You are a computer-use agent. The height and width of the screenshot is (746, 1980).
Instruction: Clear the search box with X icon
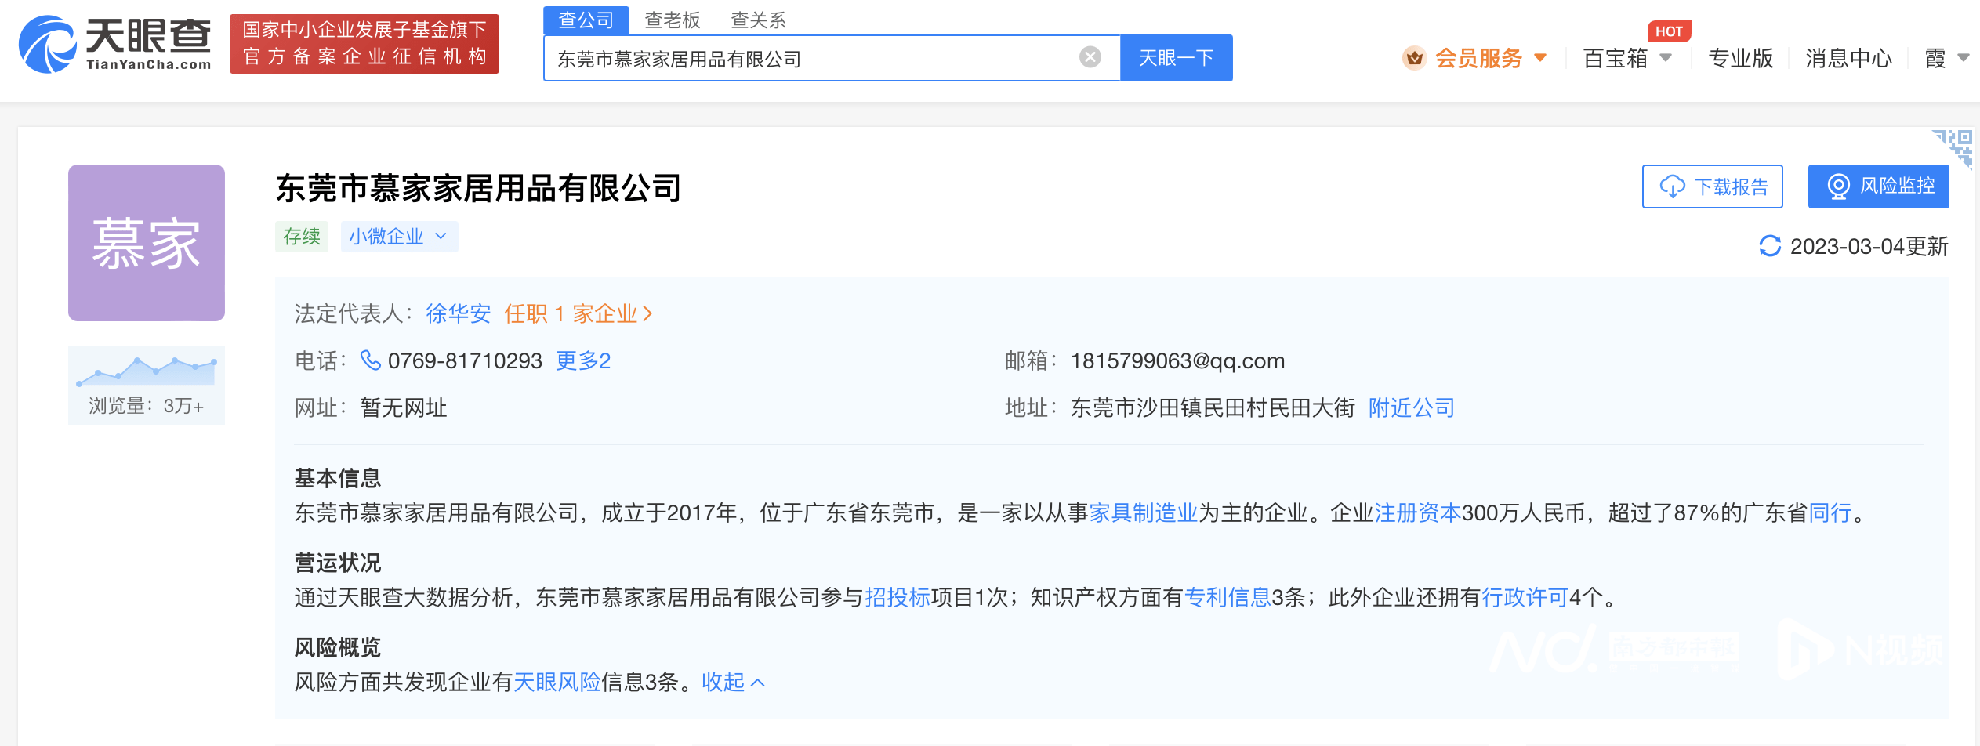1090,57
